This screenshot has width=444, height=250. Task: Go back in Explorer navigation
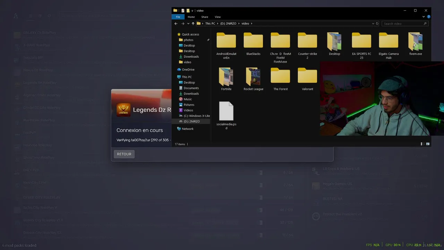(176, 24)
